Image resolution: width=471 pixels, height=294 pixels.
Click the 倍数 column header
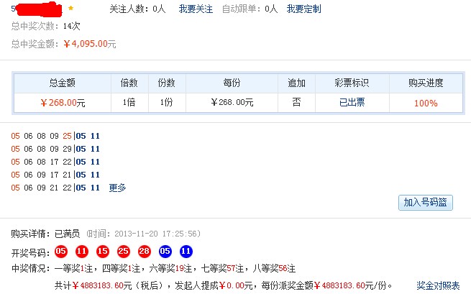tap(129, 83)
